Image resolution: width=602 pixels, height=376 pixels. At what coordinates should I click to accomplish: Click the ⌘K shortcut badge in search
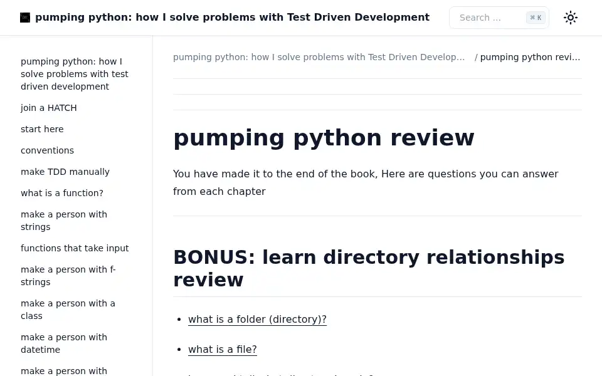tap(536, 18)
